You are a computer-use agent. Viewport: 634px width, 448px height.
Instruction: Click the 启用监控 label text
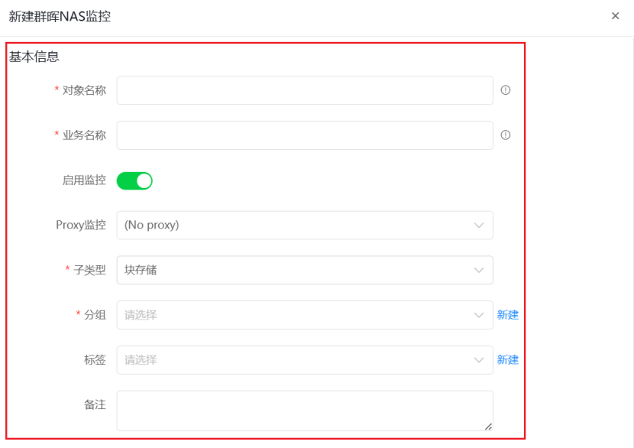[x=84, y=180]
